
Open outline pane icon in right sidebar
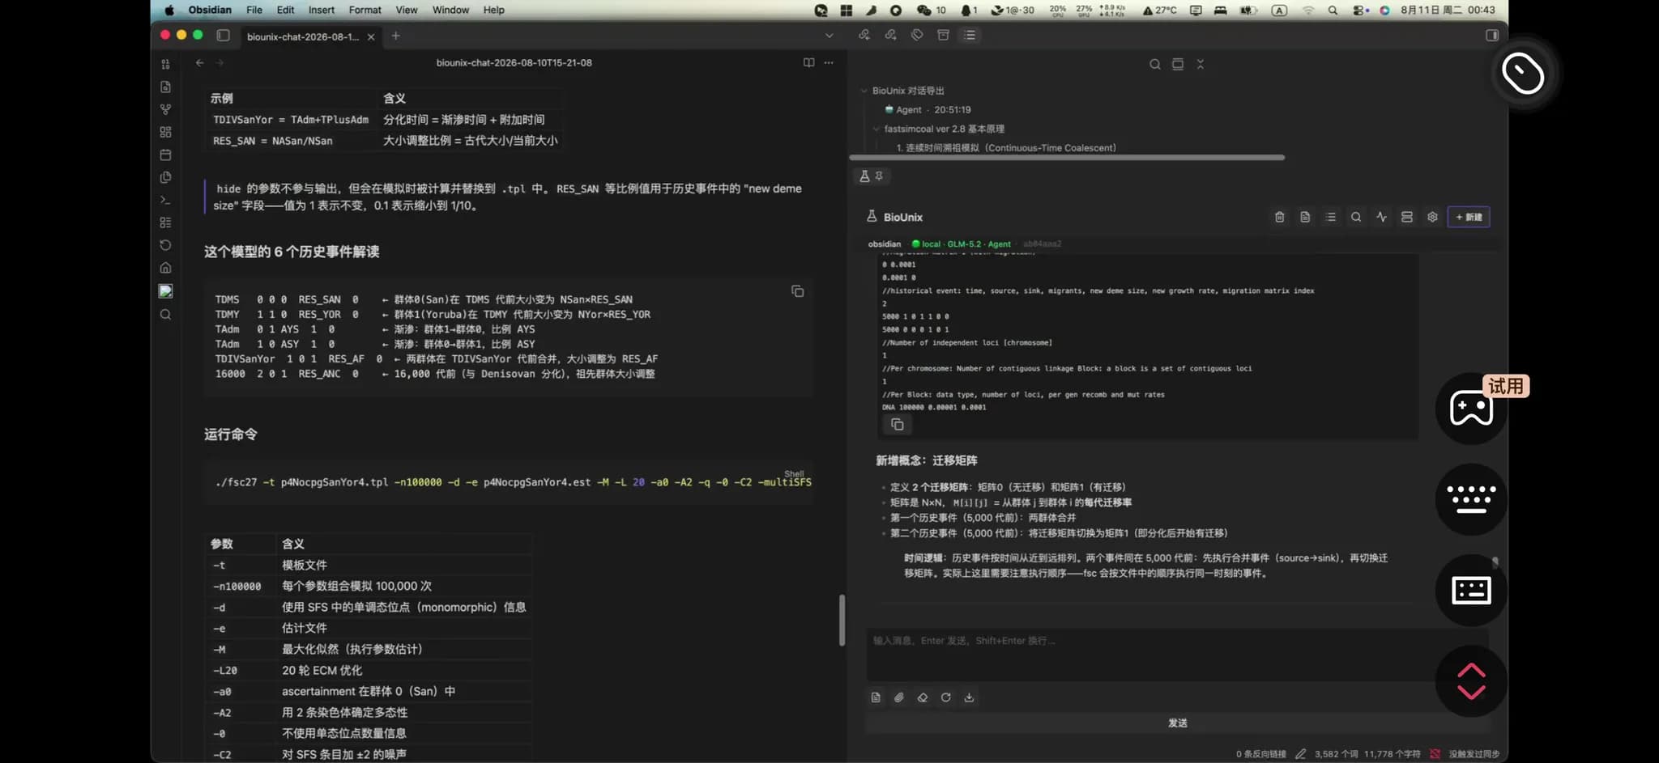tap(970, 35)
